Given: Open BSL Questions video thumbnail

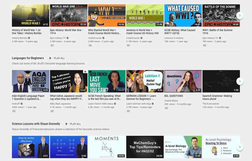Looking at the screenshot, I should click(183, 81).
